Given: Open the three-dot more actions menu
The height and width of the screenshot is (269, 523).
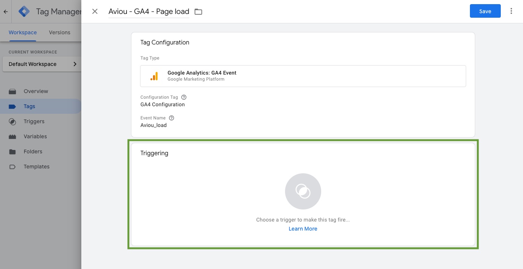Looking at the screenshot, I should click(x=511, y=11).
